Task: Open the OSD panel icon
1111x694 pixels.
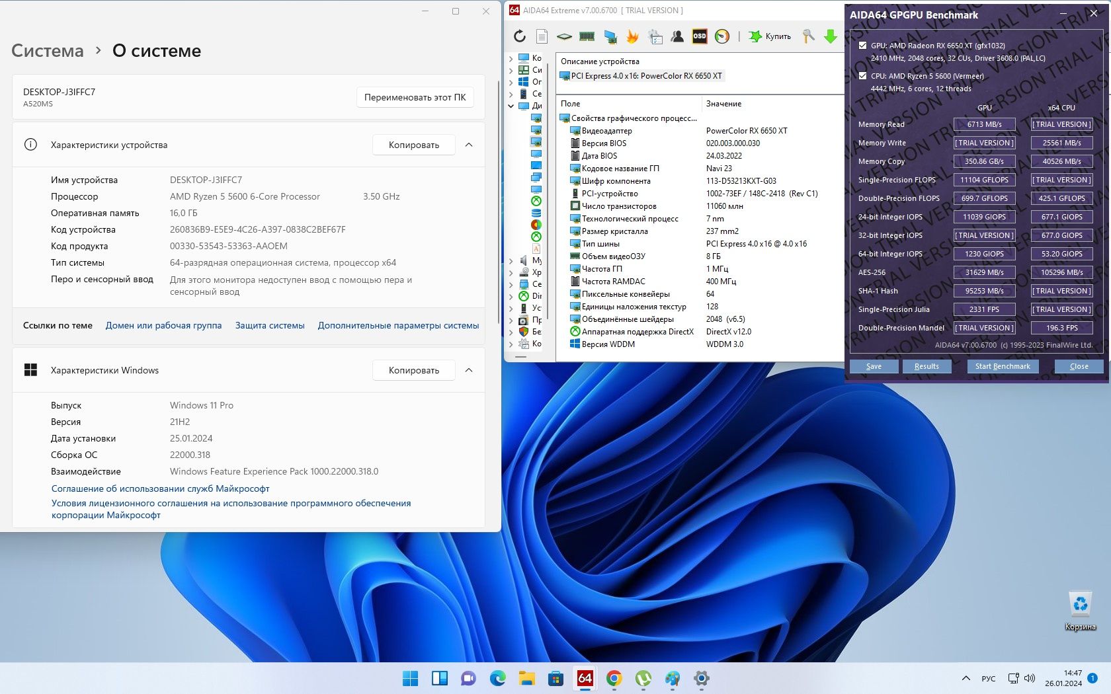Action: 700,36
